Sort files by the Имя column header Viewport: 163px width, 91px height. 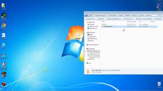click(x=103, y=21)
